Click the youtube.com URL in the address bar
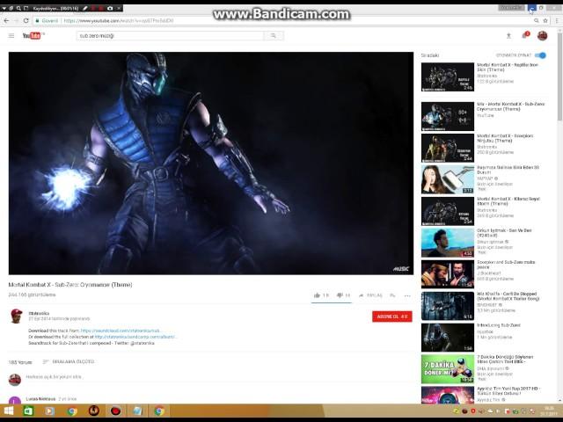This screenshot has height=422, width=563. [119, 21]
